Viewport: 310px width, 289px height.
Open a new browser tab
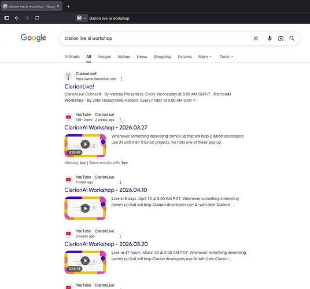[x=68, y=6]
